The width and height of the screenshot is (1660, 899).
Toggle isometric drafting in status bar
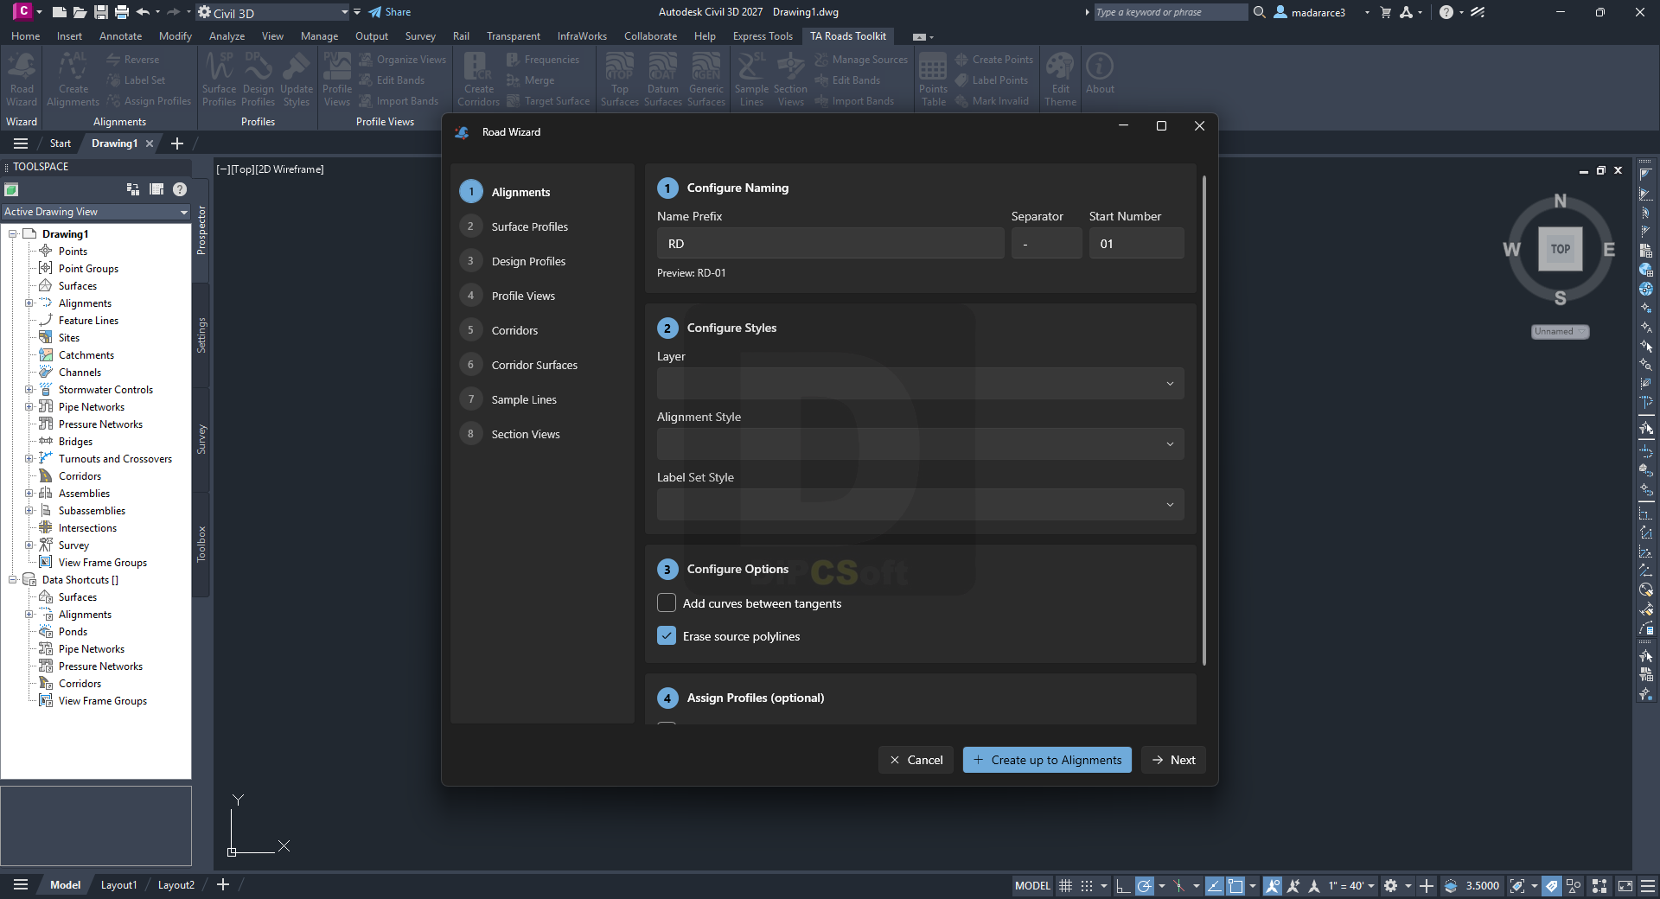1179,885
